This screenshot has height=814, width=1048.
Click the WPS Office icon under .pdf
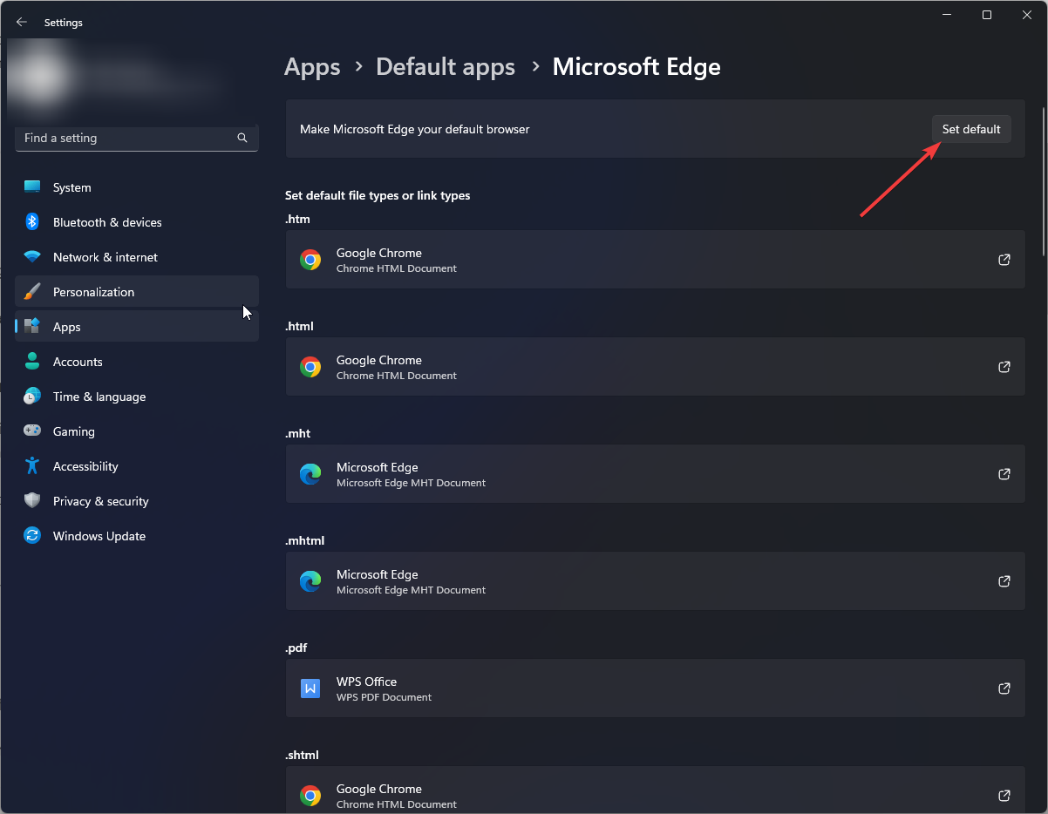(310, 689)
